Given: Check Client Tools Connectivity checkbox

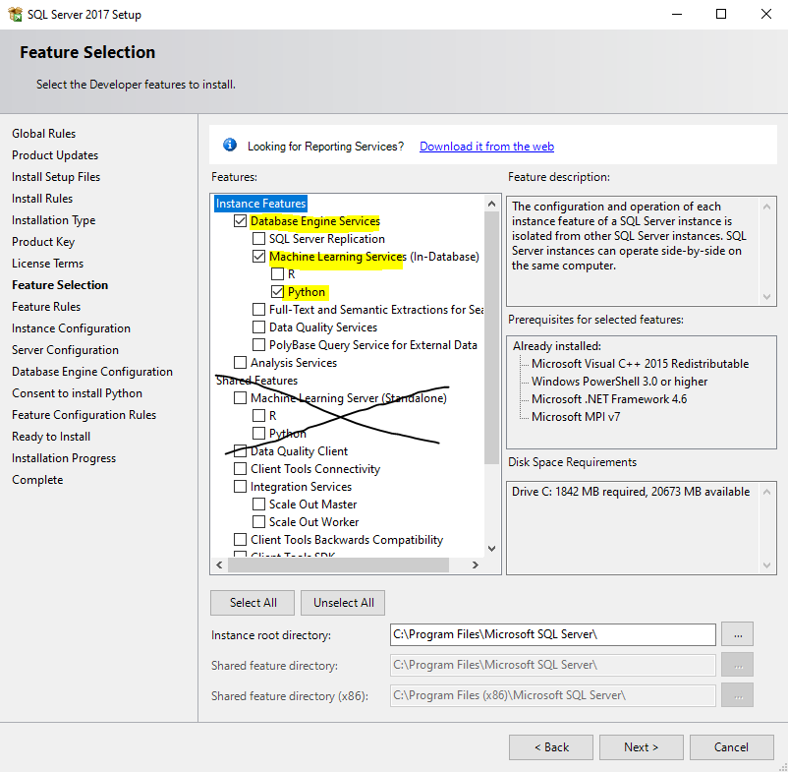Looking at the screenshot, I should pyautogui.click(x=240, y=469).
